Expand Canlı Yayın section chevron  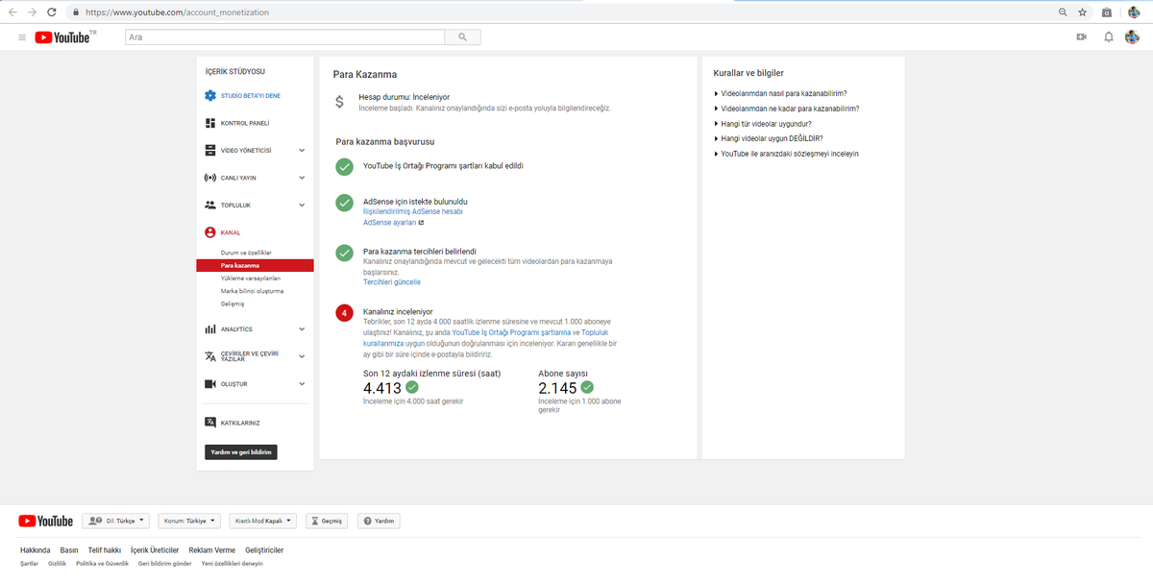pyautogui.click(x=302, y=178)
